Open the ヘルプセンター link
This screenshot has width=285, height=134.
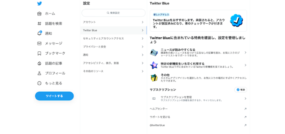[159, 109]
